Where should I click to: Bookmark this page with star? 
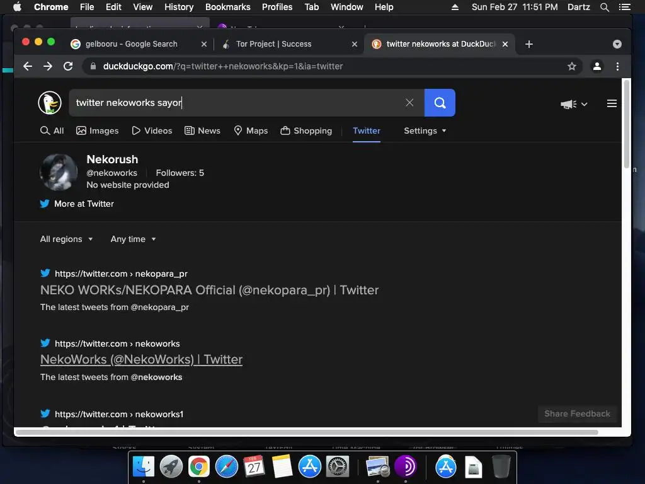coord(571,66)
